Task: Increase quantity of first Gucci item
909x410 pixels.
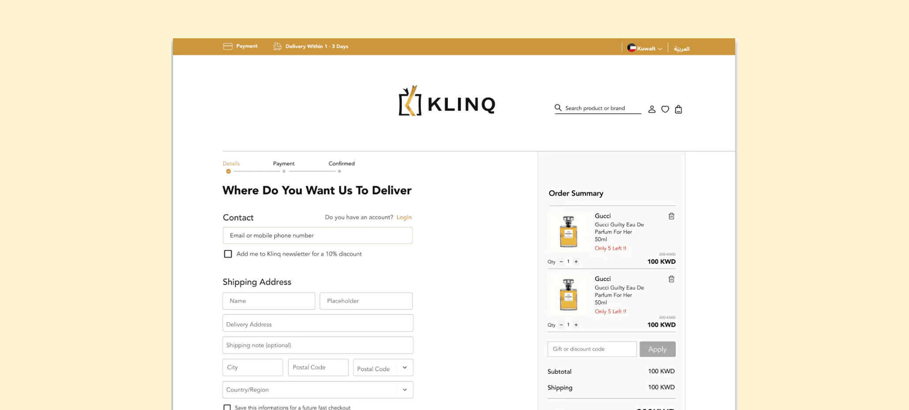Action: 576,262
